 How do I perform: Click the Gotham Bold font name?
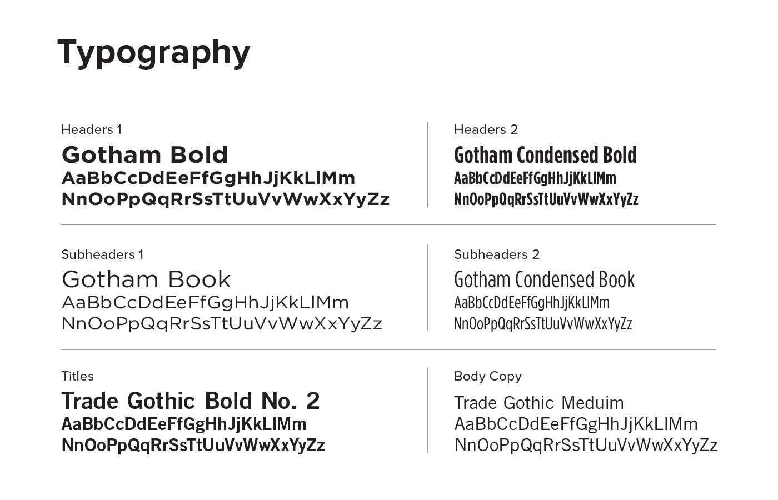[145, 155]
